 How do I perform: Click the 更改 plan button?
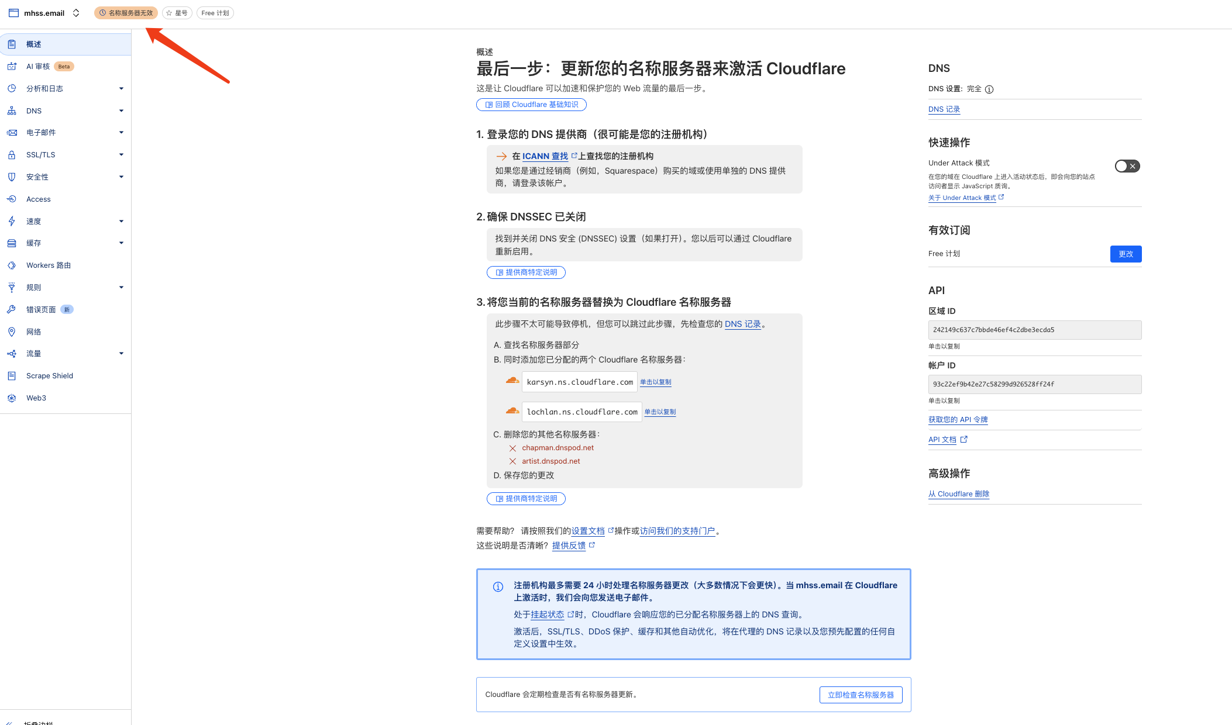point(1126,254)
